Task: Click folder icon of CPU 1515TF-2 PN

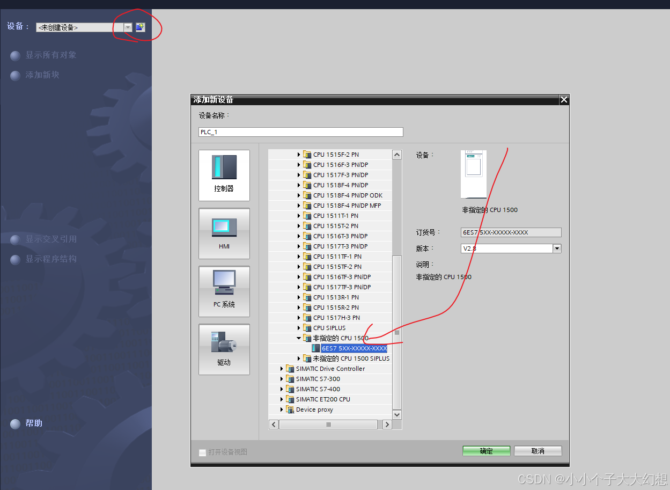Action: coord(307,267)
